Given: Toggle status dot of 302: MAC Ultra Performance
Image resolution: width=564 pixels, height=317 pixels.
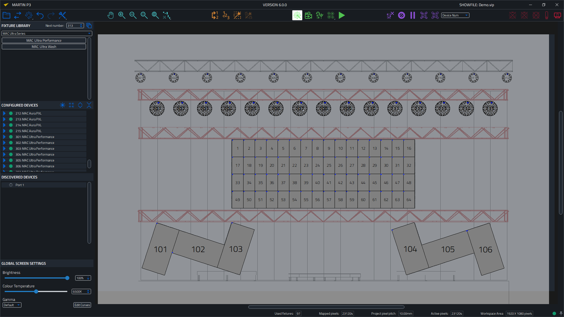Looking at the screenshot, I should tap(11, 143).
